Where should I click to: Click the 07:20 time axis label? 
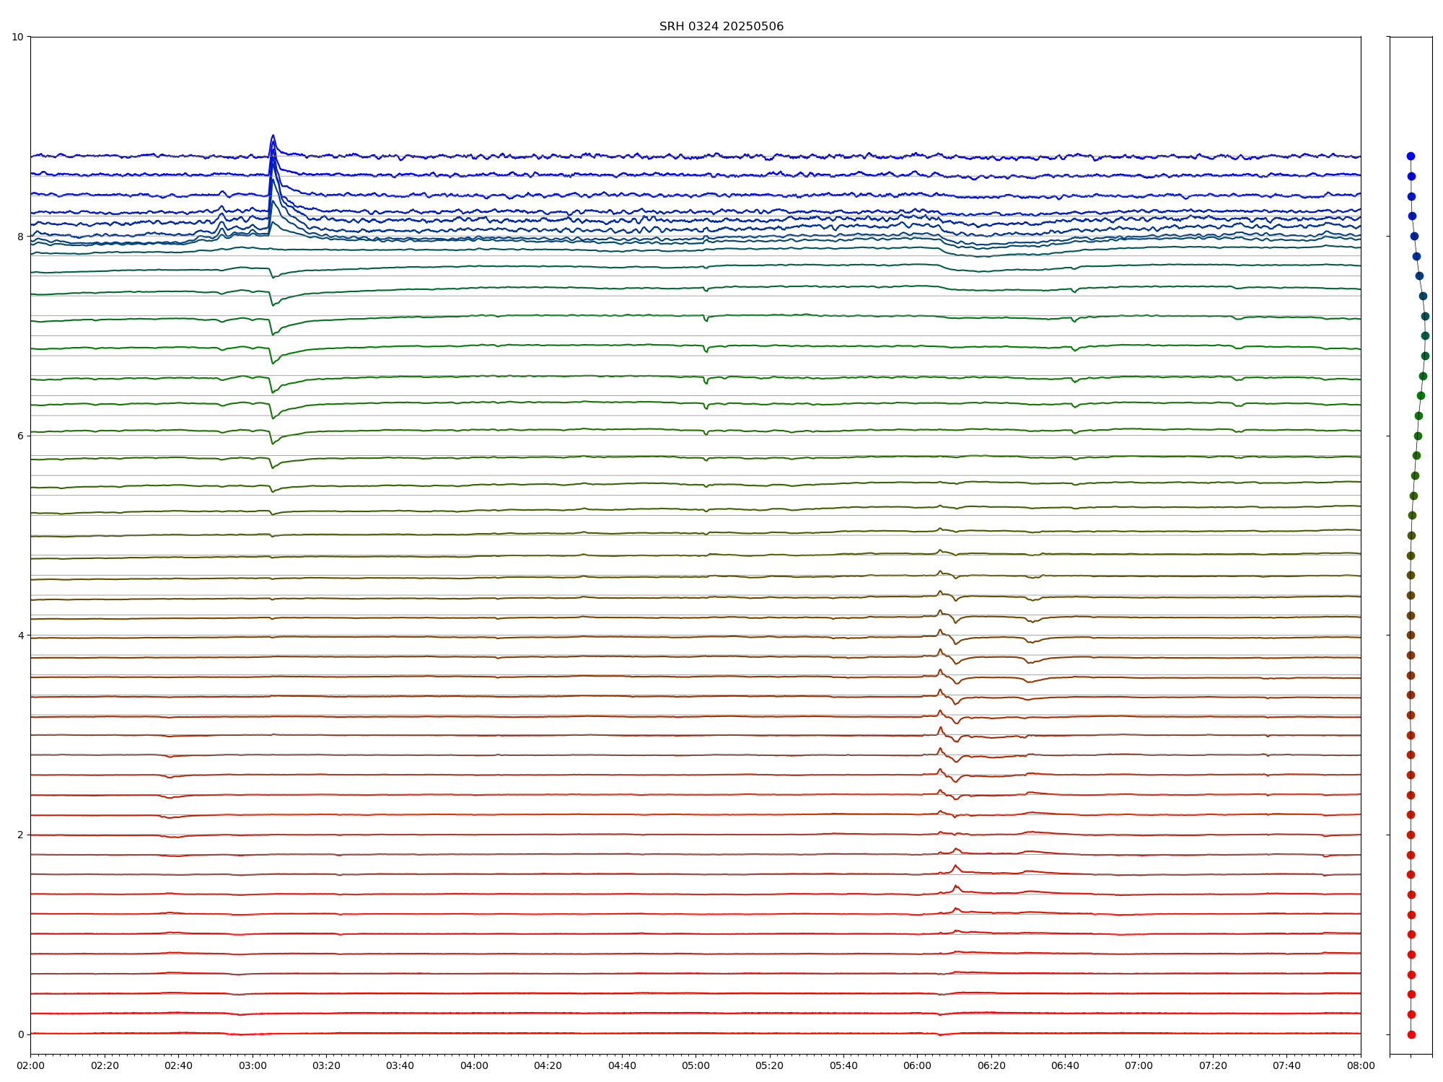(1213, 1065)
